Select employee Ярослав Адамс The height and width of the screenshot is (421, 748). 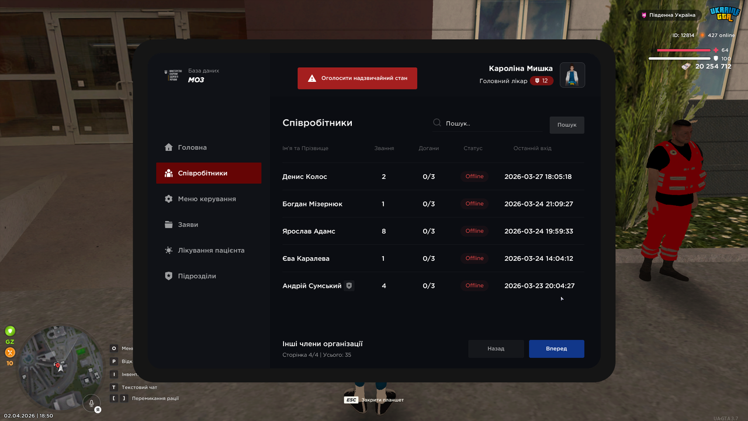433,231
